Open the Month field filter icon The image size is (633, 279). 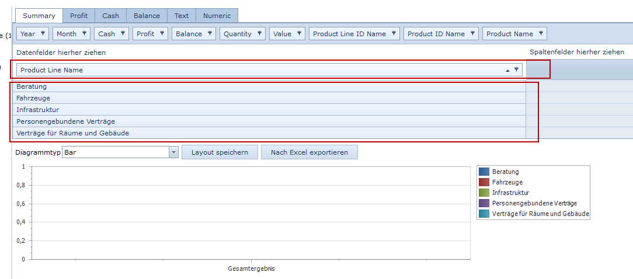click(85, 34)
